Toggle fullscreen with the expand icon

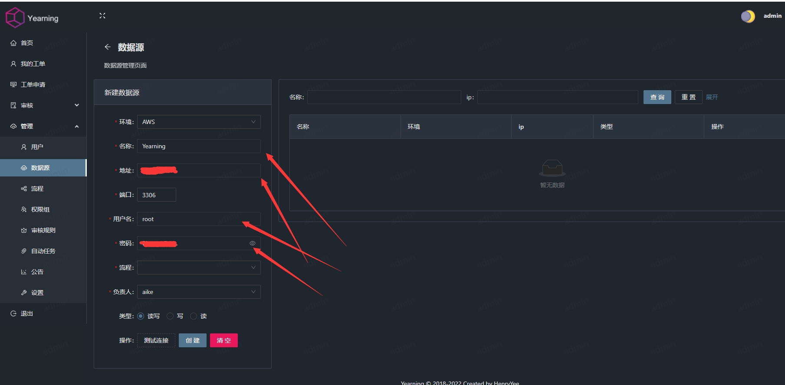102,16
